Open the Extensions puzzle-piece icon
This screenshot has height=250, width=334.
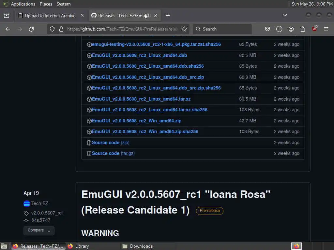click(303, 29)
